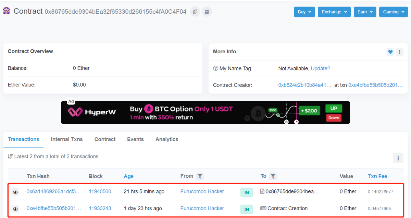Click the Down button in the ad
The height and width of the screenshot is (218, 411).
click(x=334, y=118)
